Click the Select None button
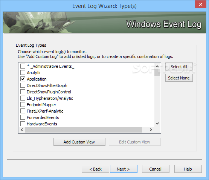Image resolution: width=209 pixels, height=180 pixels. point(179,78)
